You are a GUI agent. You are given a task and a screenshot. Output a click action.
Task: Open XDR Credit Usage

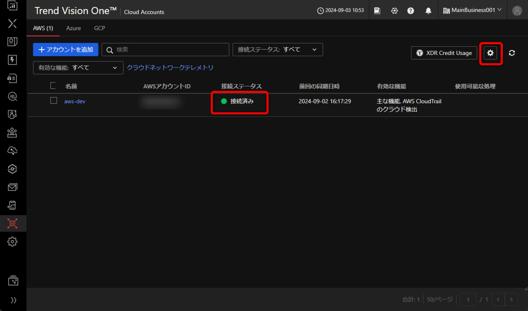pos(444,53)
